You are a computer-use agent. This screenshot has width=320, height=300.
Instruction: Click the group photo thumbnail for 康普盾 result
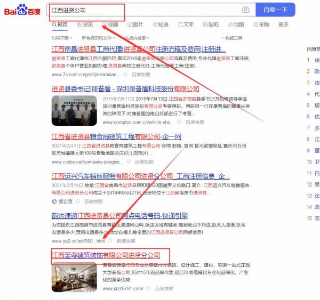[x=71, y=110]
